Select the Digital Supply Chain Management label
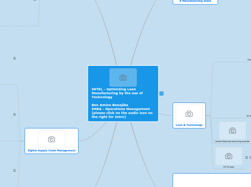This screenshot has width=251, height=187. [x=51, y=150]
